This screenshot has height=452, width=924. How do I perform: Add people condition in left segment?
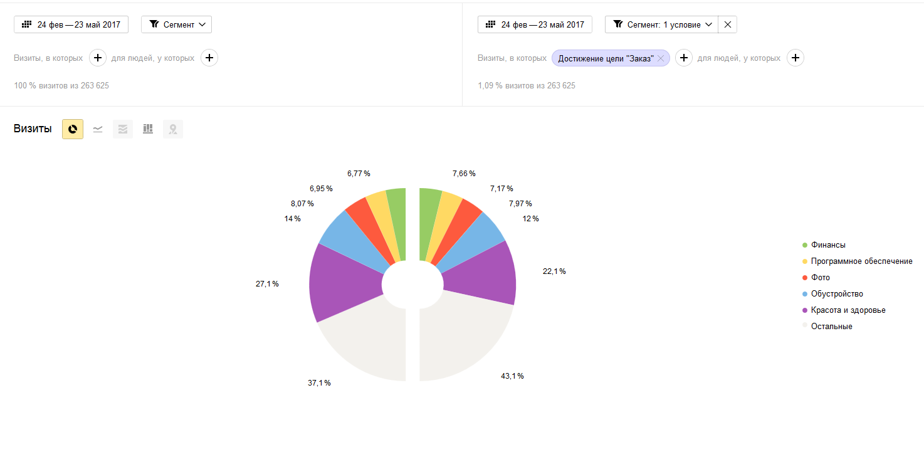click(209, 58)
